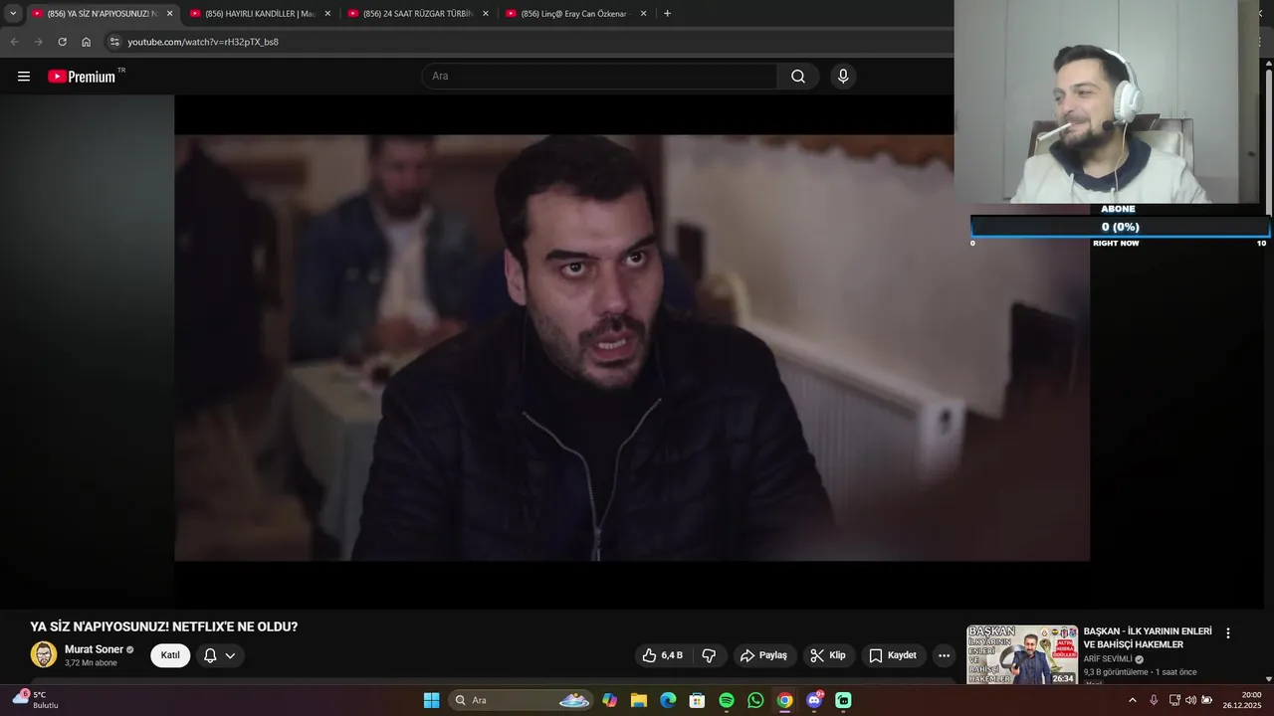Focus Google Chrome taskbar icon
Screen dimensions: 1274x716
pos(784,700)
